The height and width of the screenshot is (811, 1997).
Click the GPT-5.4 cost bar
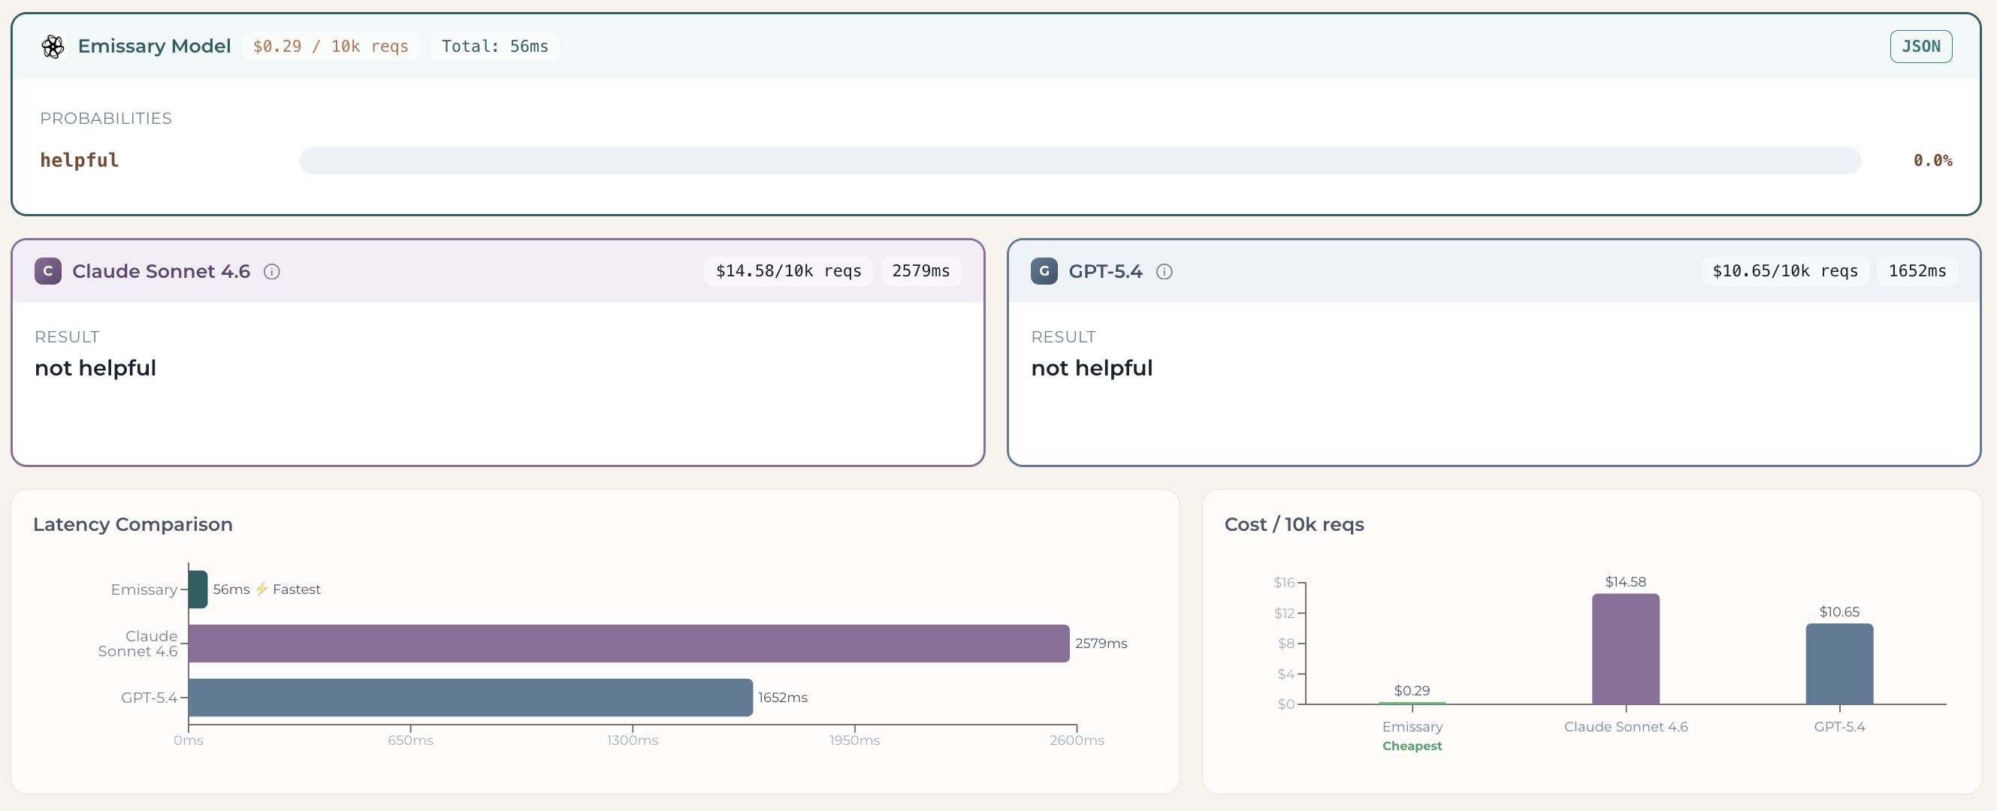tap(1840, 664)
